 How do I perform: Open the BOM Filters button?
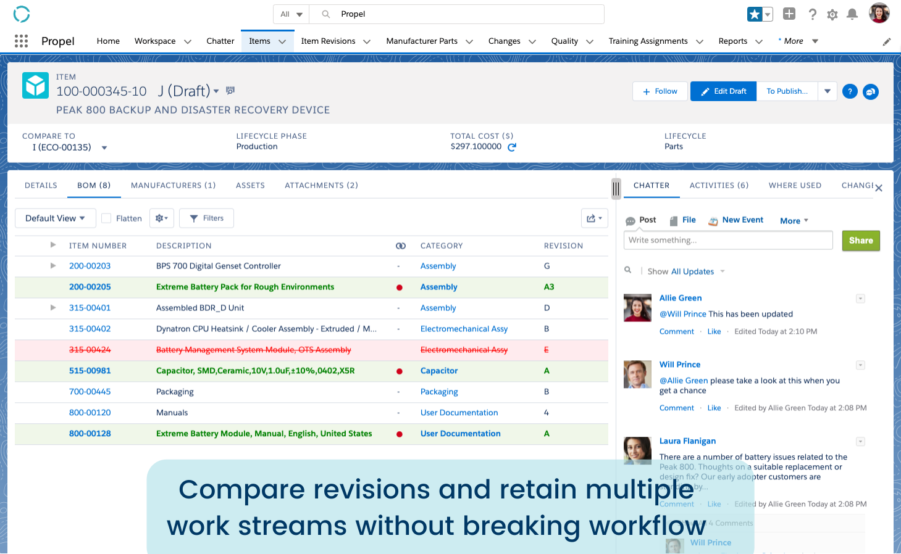206,218
